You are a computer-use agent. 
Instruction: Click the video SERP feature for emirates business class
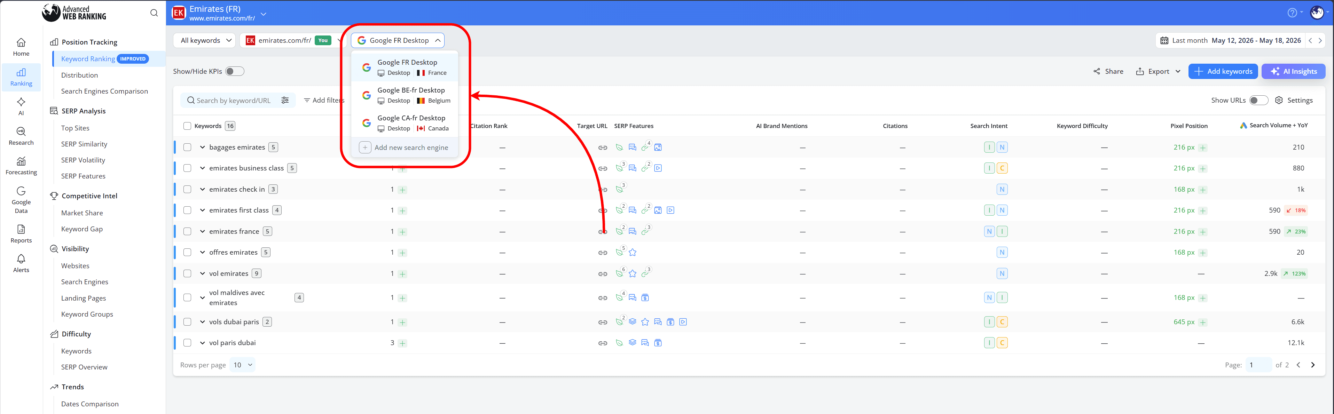[658, 168]
